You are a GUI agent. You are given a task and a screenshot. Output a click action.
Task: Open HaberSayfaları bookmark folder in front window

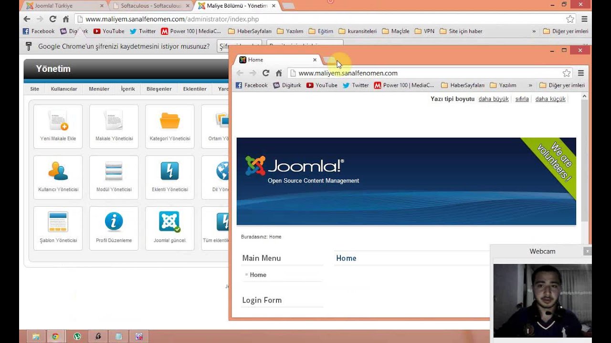click(x=463, y=85)
